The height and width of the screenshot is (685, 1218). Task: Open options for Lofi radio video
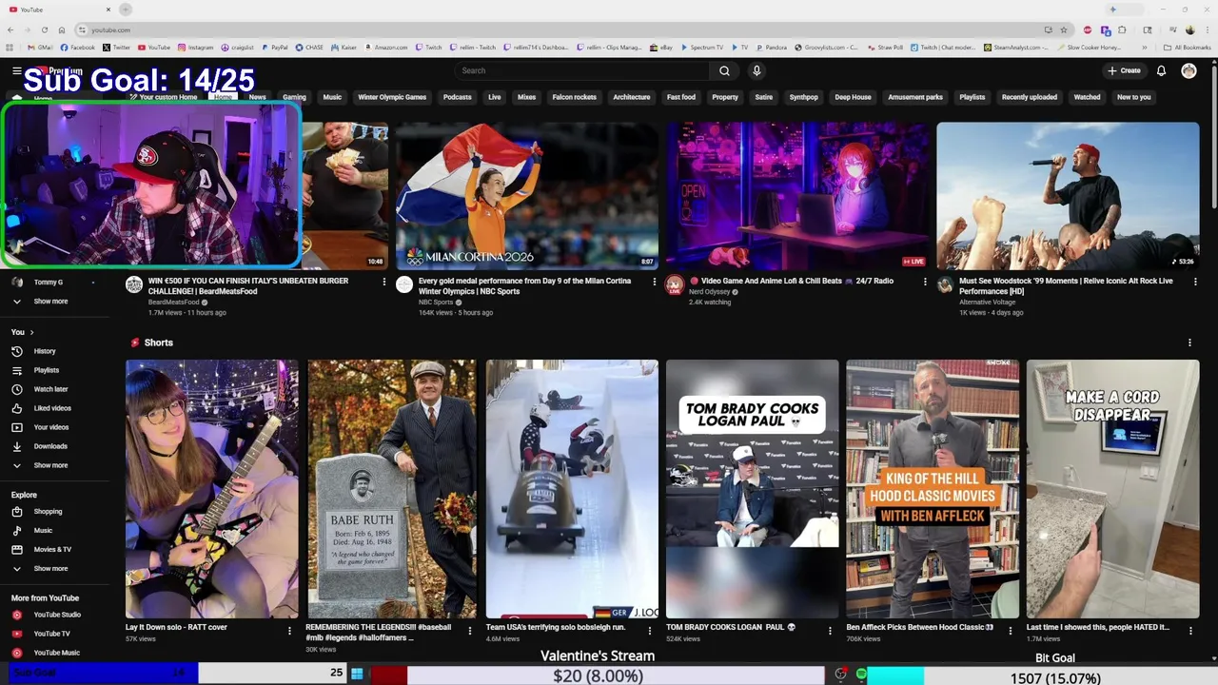[x=925, y=282]
